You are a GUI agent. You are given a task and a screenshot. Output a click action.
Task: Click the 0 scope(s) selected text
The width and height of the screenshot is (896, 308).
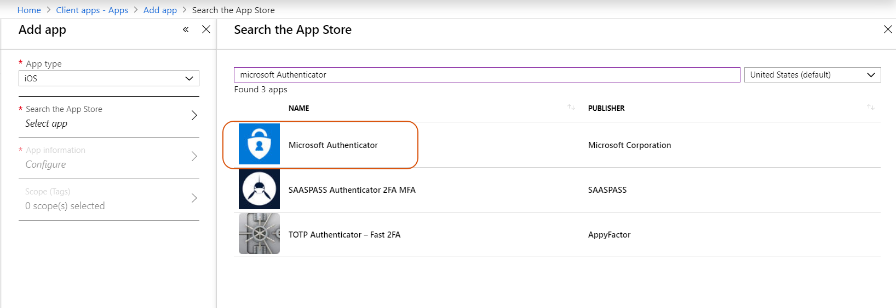(x=65, y=206)
